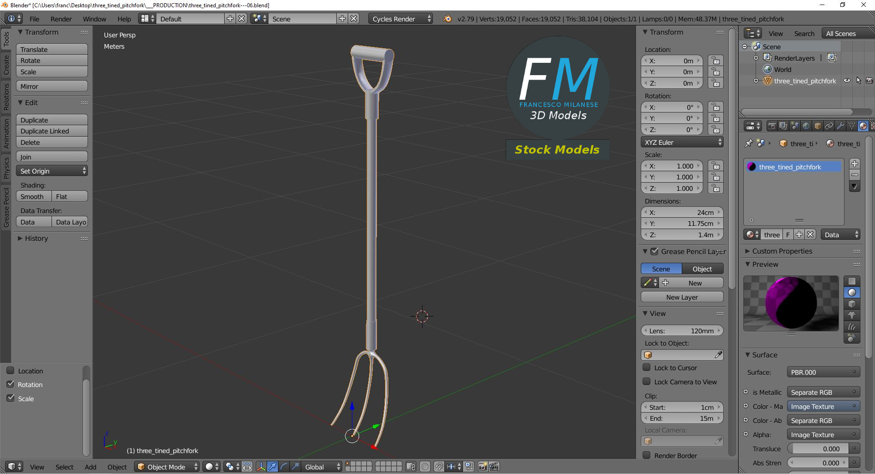
Task: Open the Object Mode selector
Action: tap(167, 467)
